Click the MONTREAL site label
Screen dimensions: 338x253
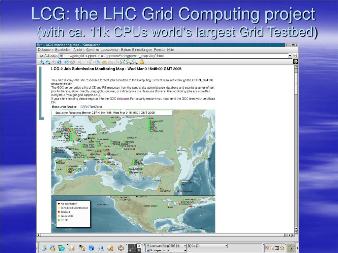[190, 199]
